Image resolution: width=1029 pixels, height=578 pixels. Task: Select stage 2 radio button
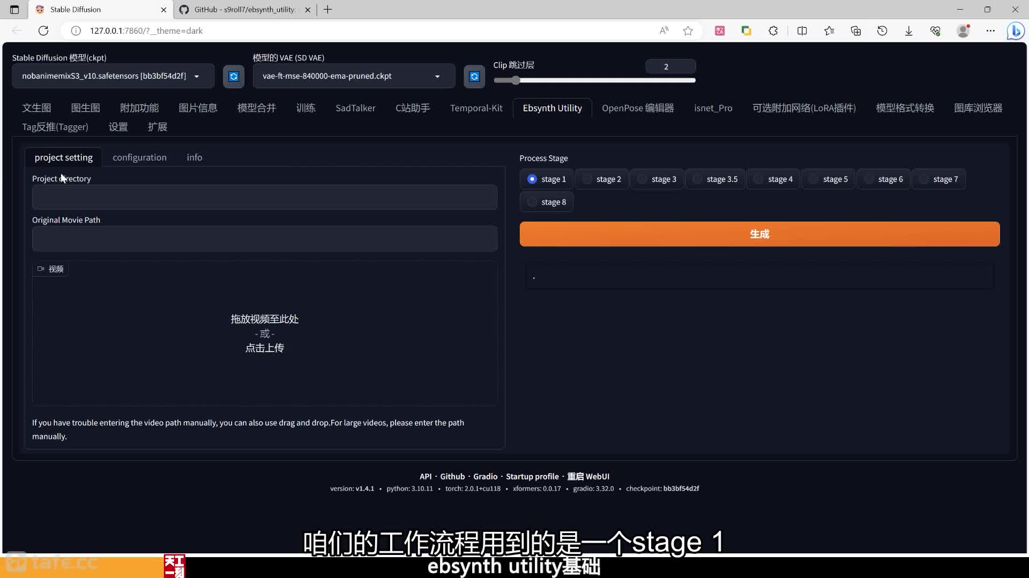click(601, 179)
